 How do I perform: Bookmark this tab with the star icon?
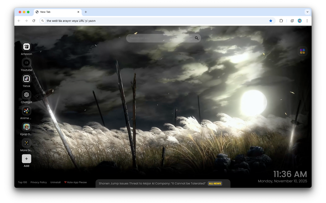[271, 21]
